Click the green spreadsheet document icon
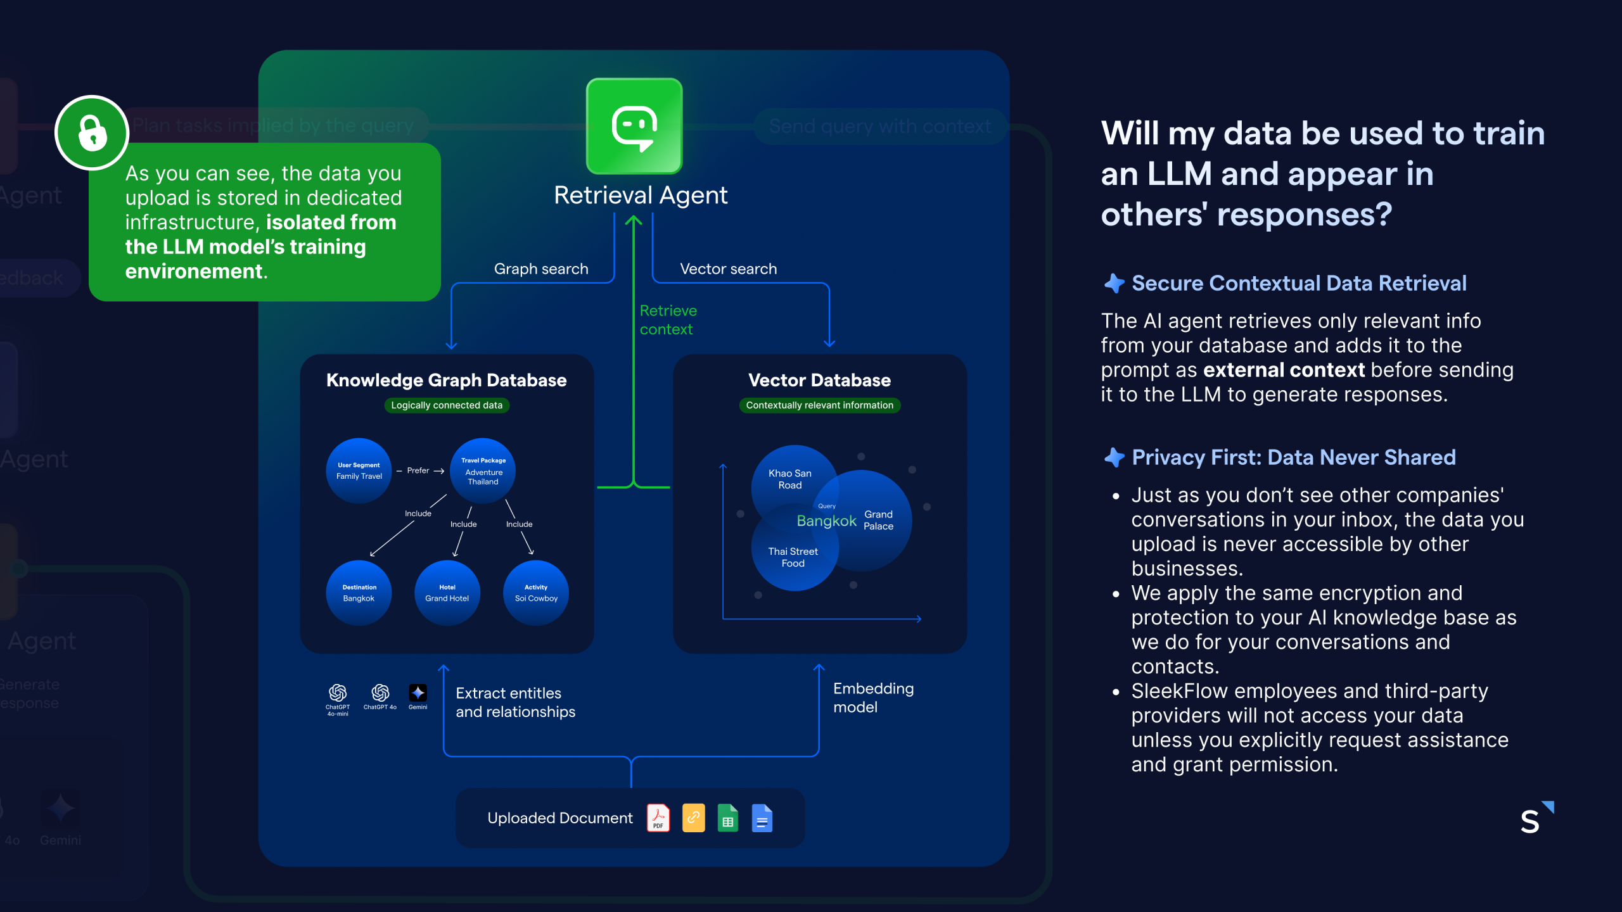This screenshot has width=1622, height=912. [728, 818]
